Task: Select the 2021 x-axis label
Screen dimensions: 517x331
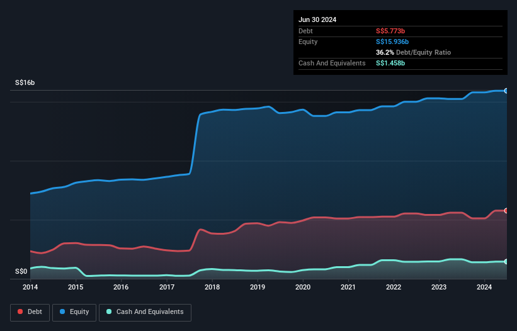Action: click(348, 287)
